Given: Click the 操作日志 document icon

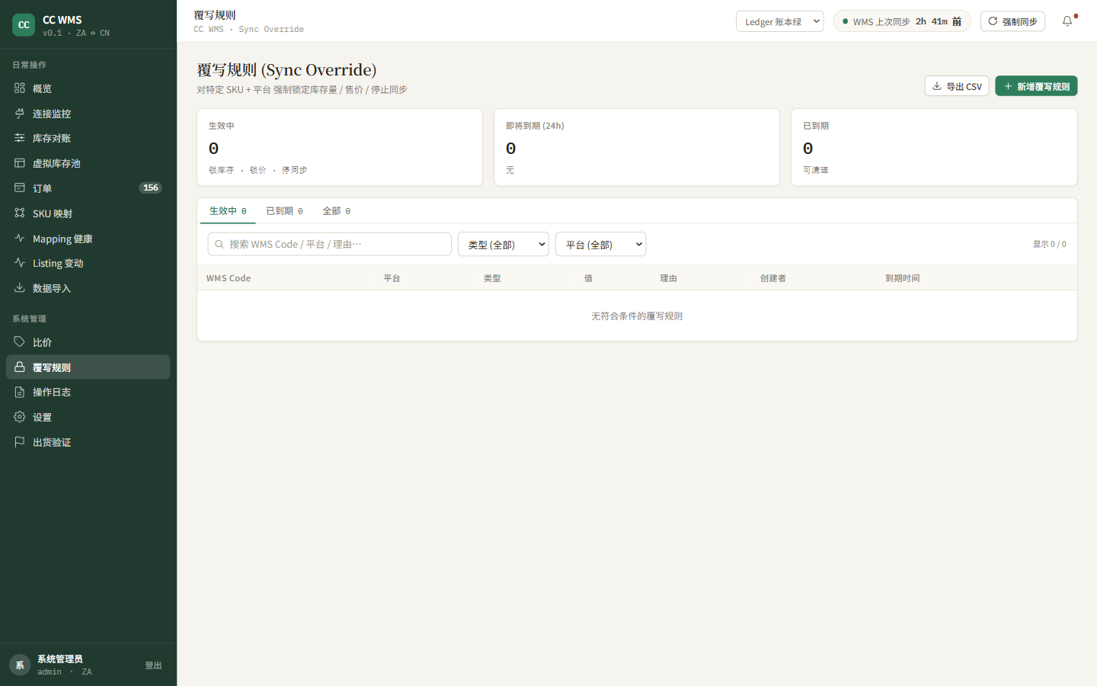Looking at the screenshot, I should pyautogui.click(x=20, y=392).
